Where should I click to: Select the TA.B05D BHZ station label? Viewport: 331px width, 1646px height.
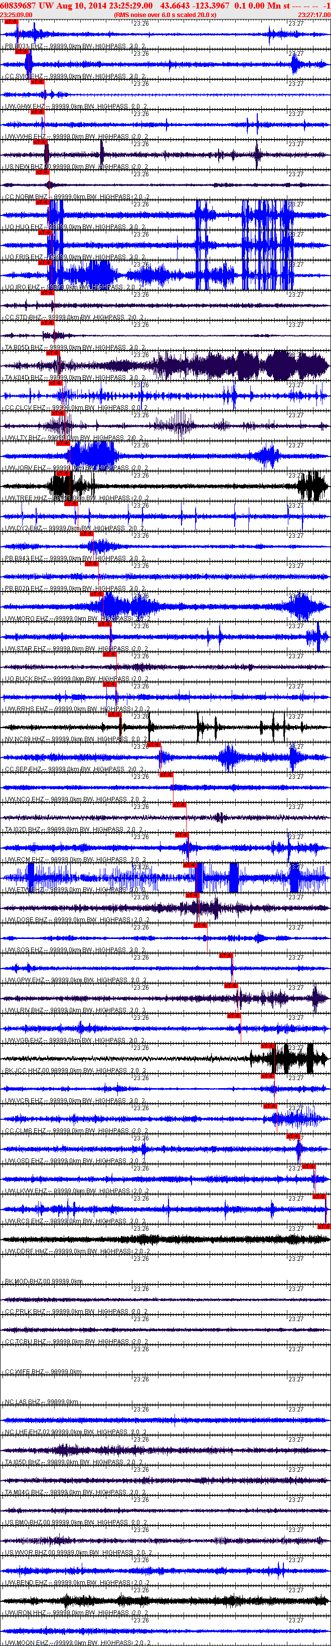tap(75, 347)
